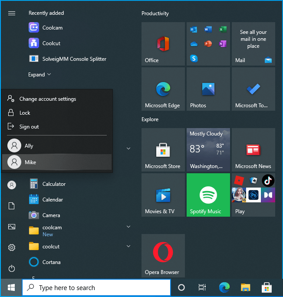Open the Photos tile
Screen dimensions: 283x297
click(208, 89)
